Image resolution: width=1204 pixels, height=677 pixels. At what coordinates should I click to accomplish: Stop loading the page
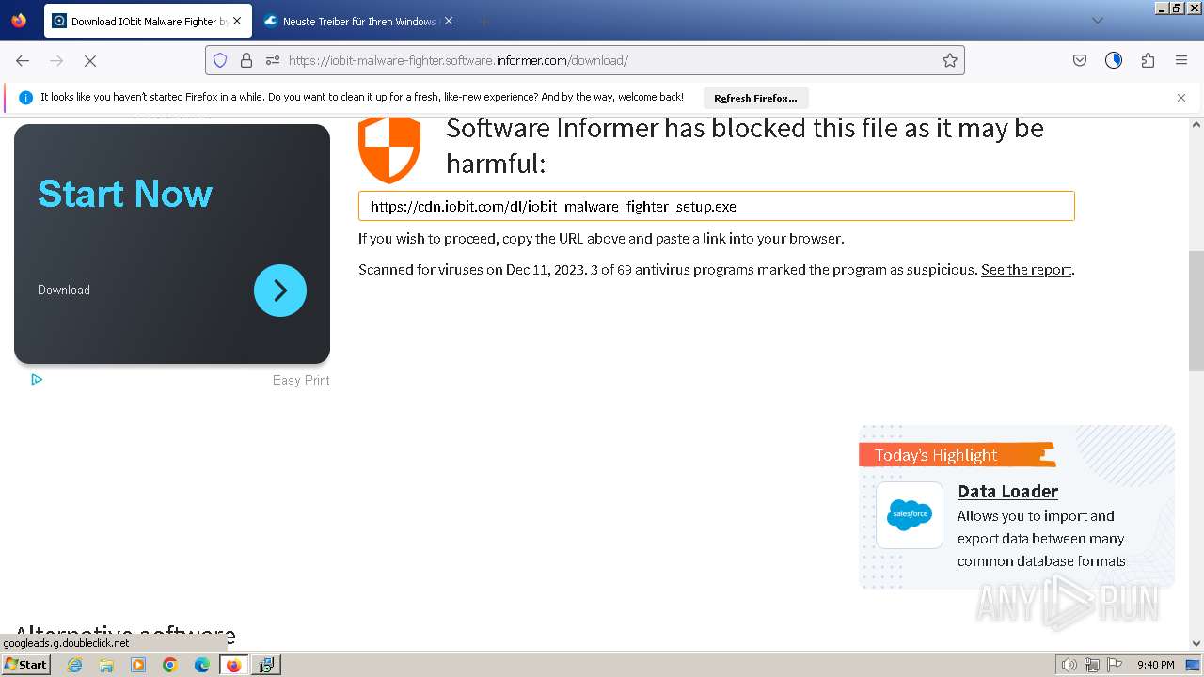click(90, 60)
